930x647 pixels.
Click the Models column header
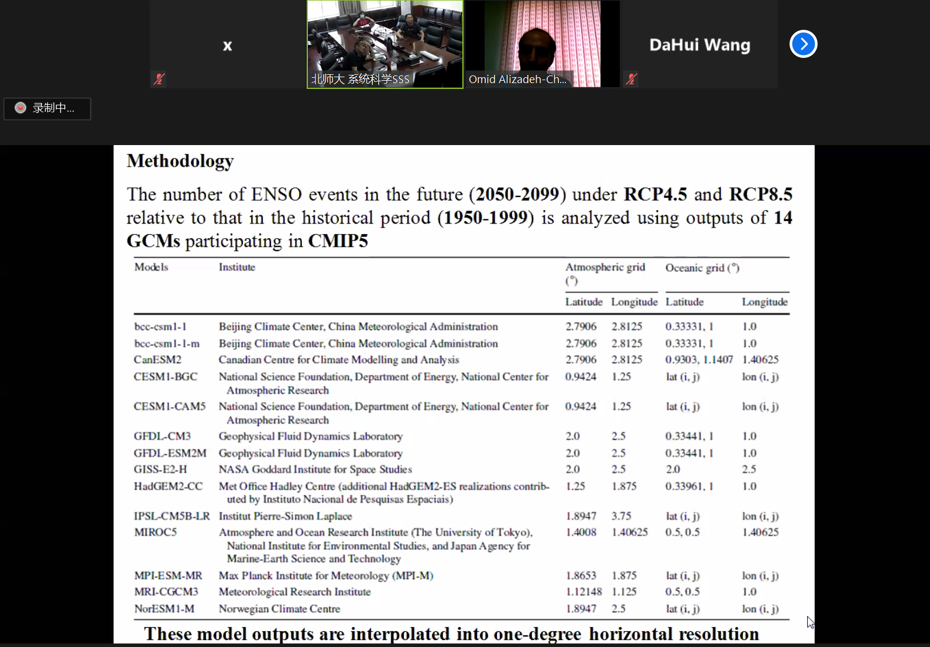point(151,267)
